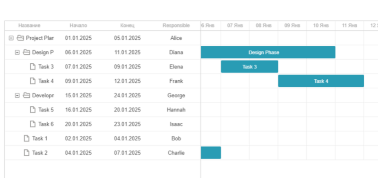Click the Development folder icon
The image size is (378, 178).
pos(26,95)
